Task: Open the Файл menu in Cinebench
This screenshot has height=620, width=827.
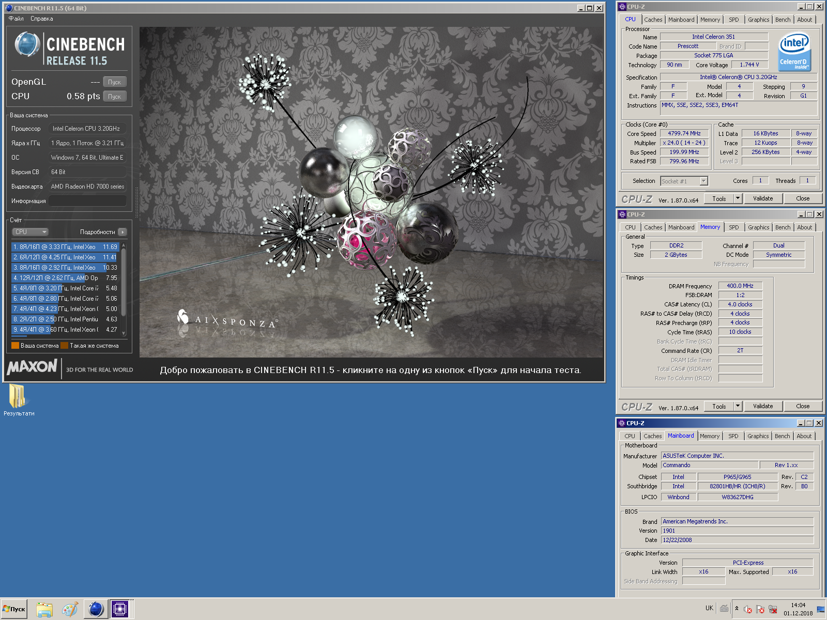Action: tap(16, 19)
